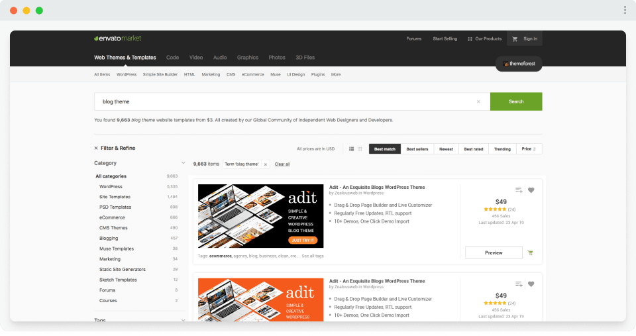Sort results by Price
The height and width of the screenshot is (336, 636).
[x=529, y=149]
